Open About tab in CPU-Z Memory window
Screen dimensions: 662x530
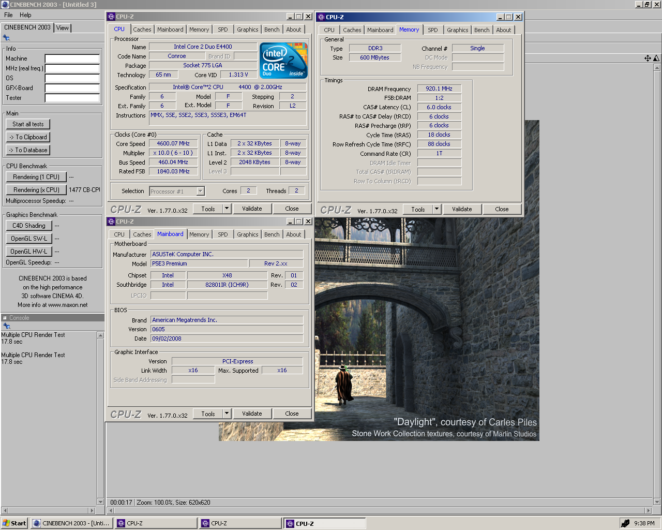pos(504,30)
